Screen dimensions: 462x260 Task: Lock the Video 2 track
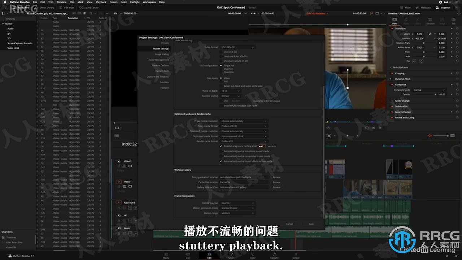pyautogui.click(x=119, y=166)
